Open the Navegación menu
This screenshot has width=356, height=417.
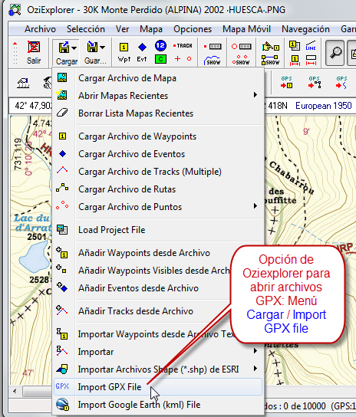[x=305, y=29]
